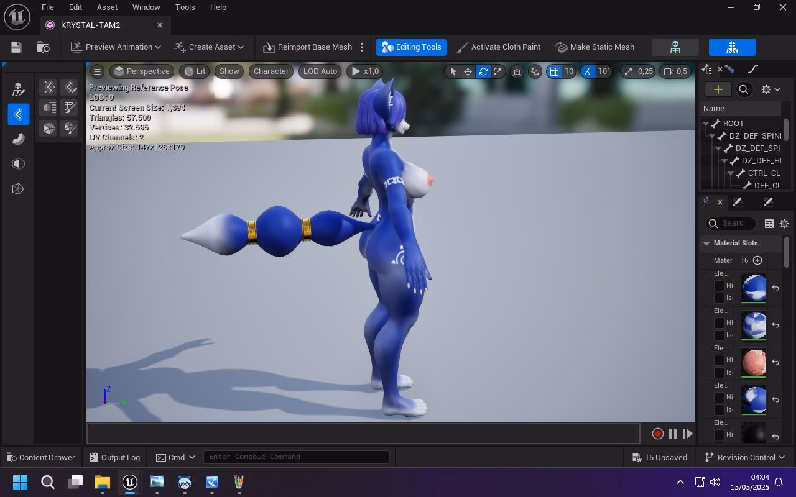Open Reimport Base Mesh options menu
Viewport: 796px width, 497px height.
(x=362, y=47)
